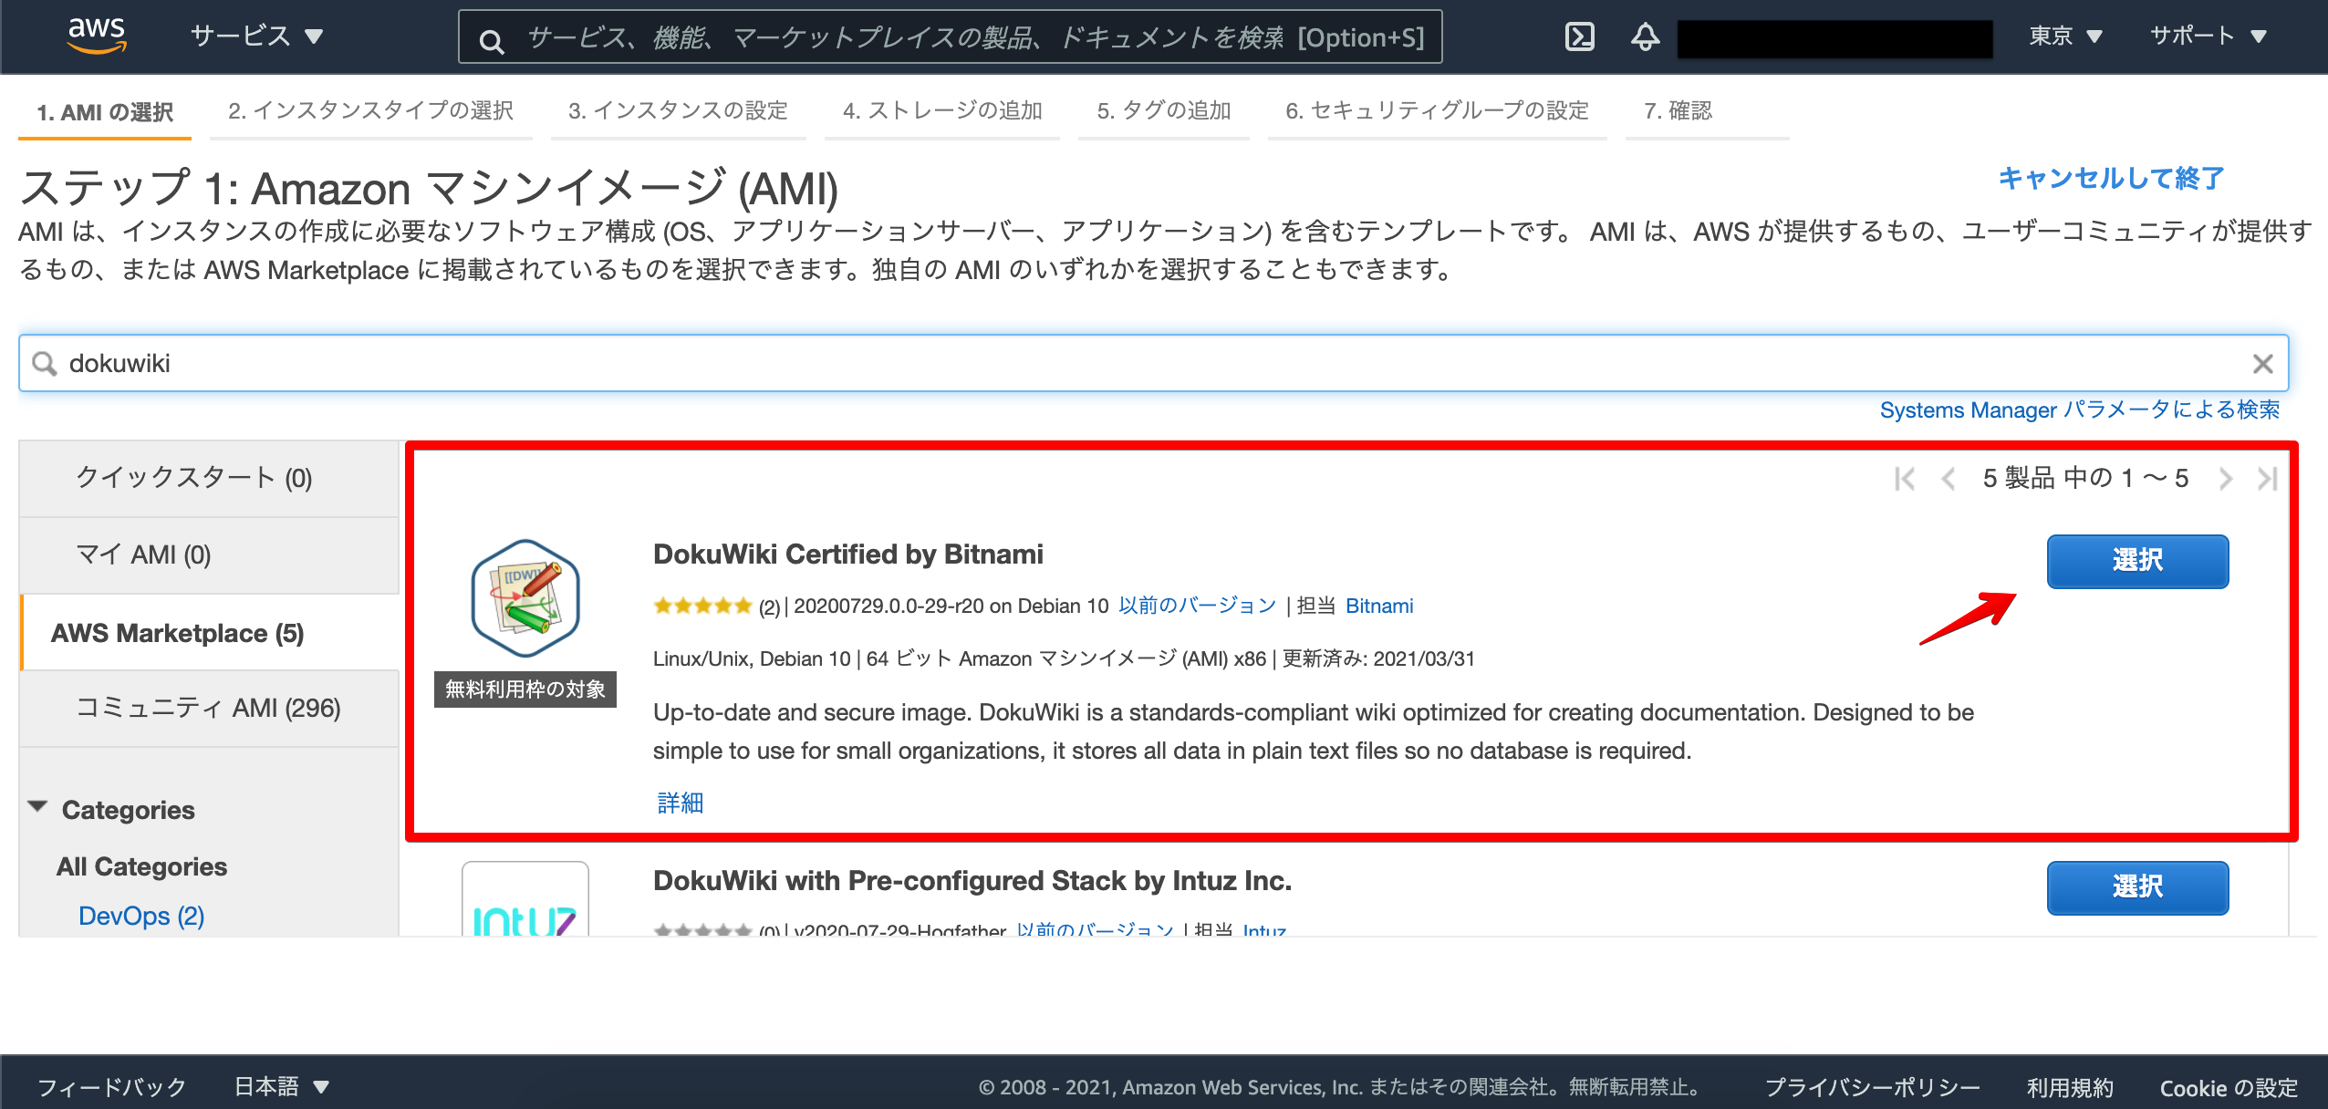The height and width of the screenshot is (1109, 2328).
Task: Open the プライバシーポリシー footer link
Action: [x=1873, y=1086]
